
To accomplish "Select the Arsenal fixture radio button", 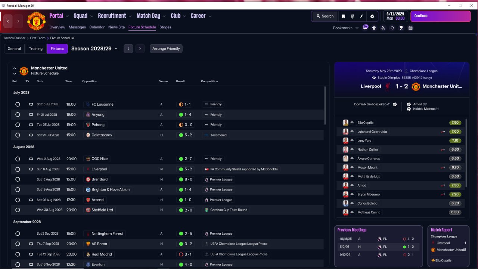I will [18, 200].
